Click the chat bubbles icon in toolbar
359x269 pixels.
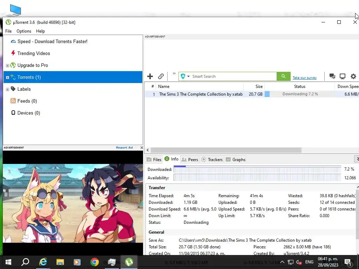tap(332, 76)
